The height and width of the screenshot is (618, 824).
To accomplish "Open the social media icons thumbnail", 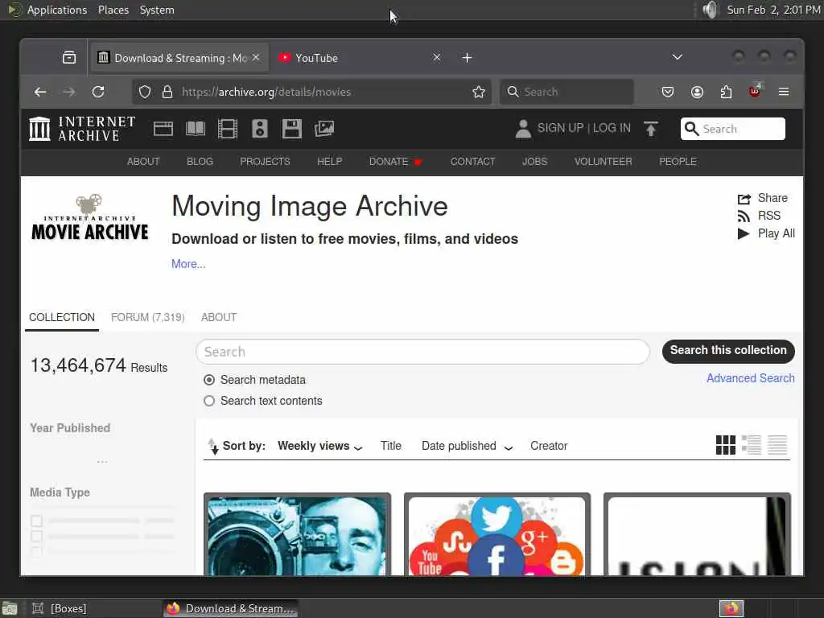I will (497, 534).
